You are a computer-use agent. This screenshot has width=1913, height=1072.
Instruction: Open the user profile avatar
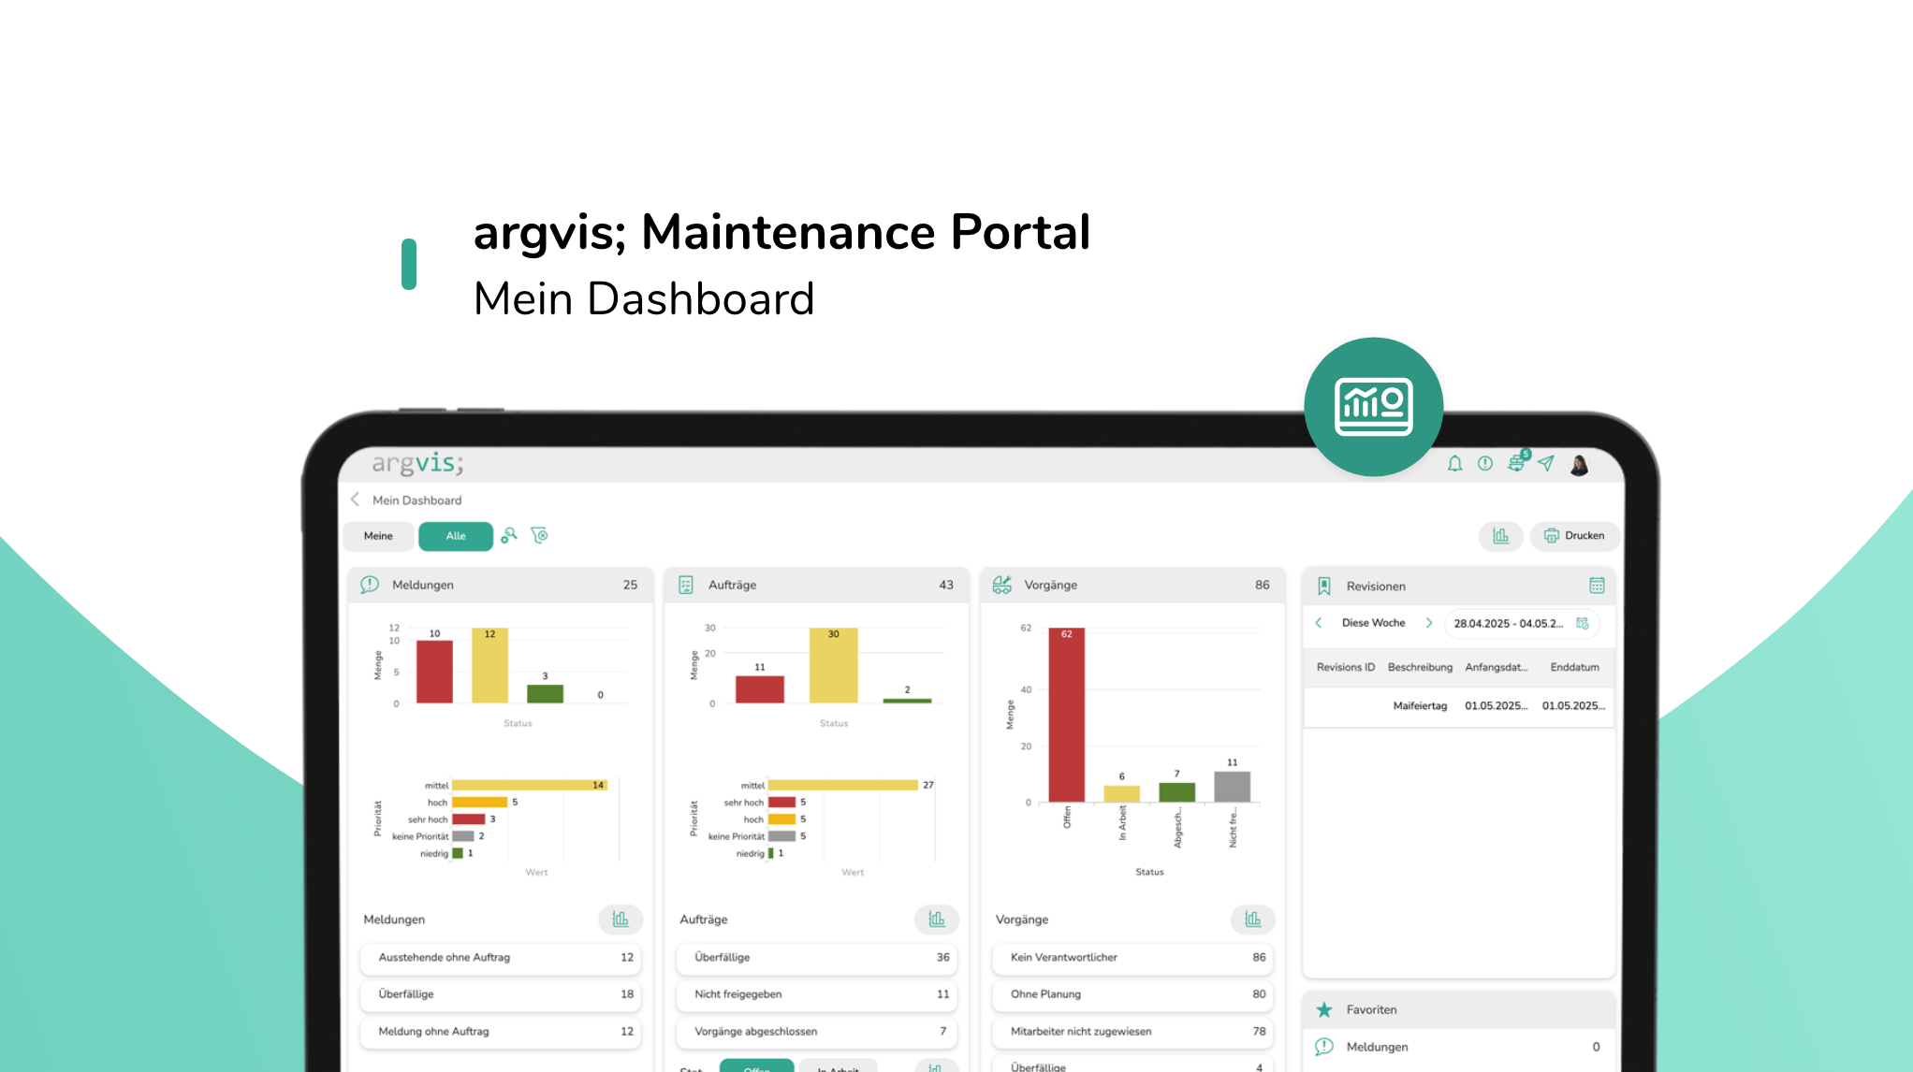[1580, 465]
